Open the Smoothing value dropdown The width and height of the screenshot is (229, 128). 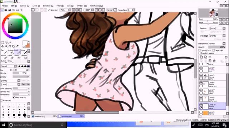coord(134,10)
